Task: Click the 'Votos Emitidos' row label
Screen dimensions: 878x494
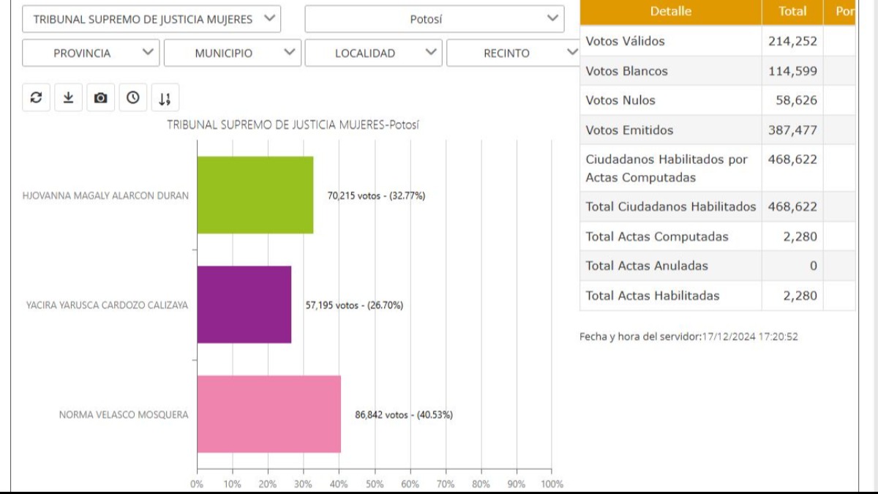Action: tap(630, 130)
